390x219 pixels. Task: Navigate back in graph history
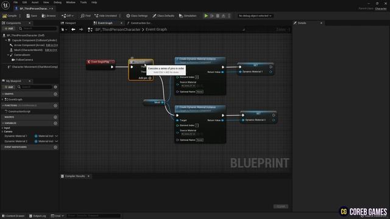[x=73, y=30]
